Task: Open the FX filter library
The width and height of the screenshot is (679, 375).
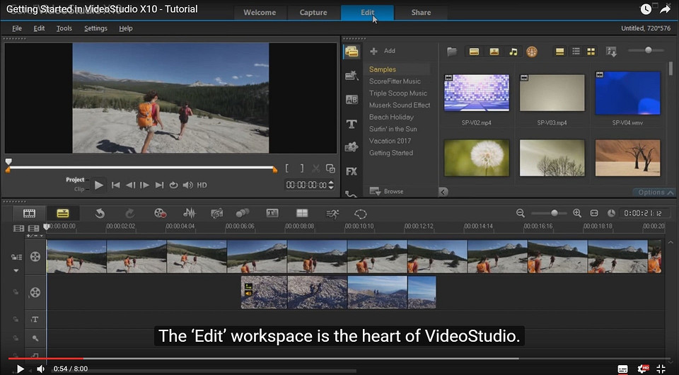Action: pos(351,171)
